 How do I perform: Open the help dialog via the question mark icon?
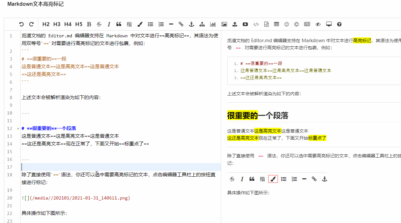click(x=339, y=24)
